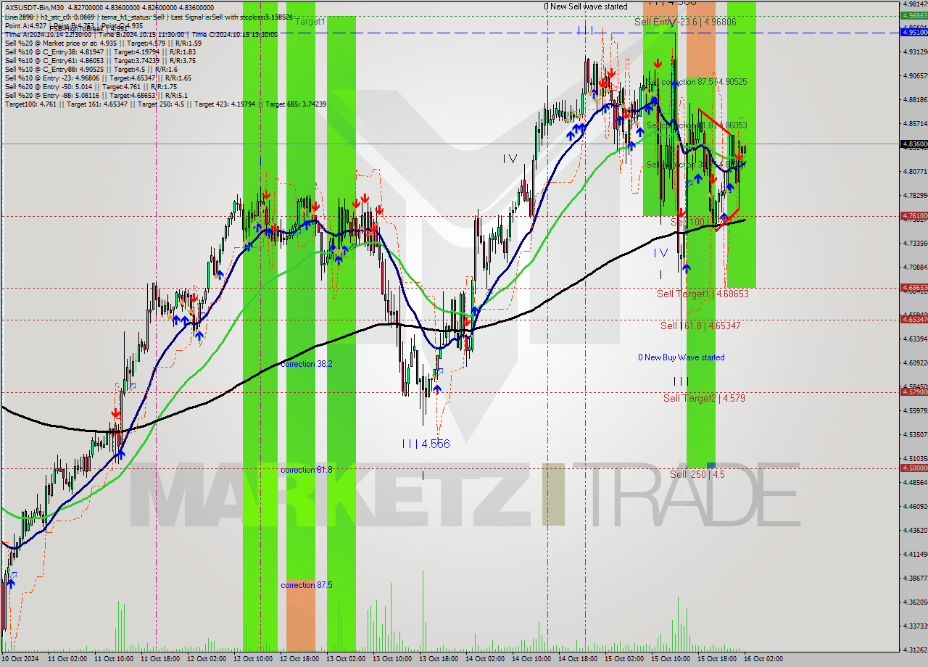Viewport: 928px width, 667px height.
Task: Click the AXSUSDT-Bin,M30 chart title text
Action: [35, 7]
